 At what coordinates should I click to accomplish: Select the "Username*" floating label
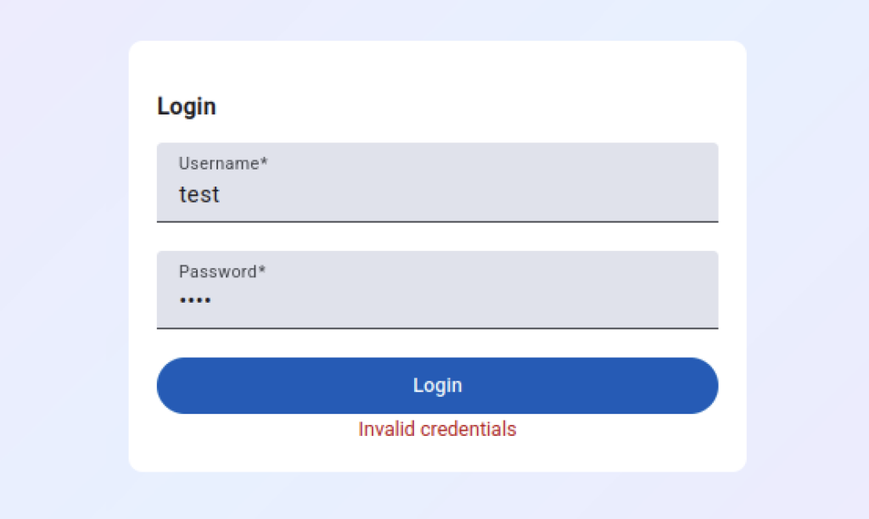click(219, 164)
